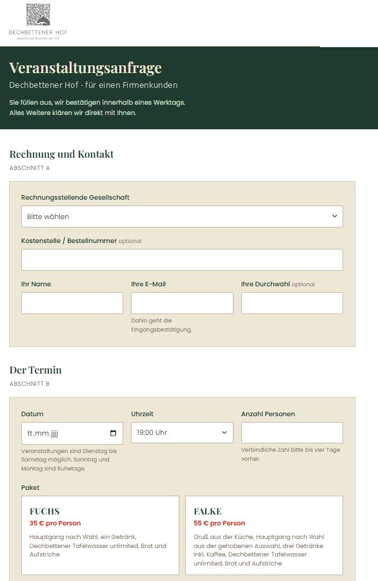This screenshot has height=581, width=378.
Task: Click the Kostenstelle / Bestellnummer field
Action: tap(182, 260)
